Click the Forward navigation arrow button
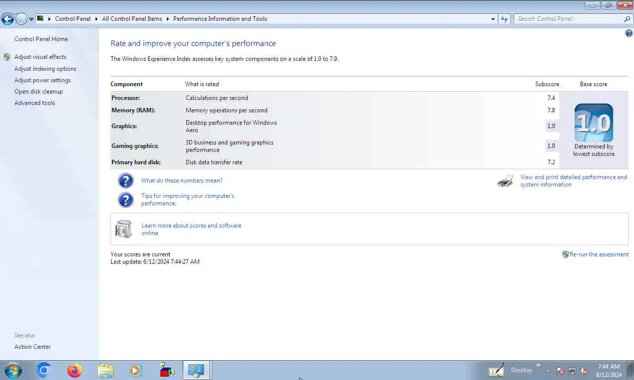This screenshot has height=380, width=634. pyautogui.click(x=21, y=19)
